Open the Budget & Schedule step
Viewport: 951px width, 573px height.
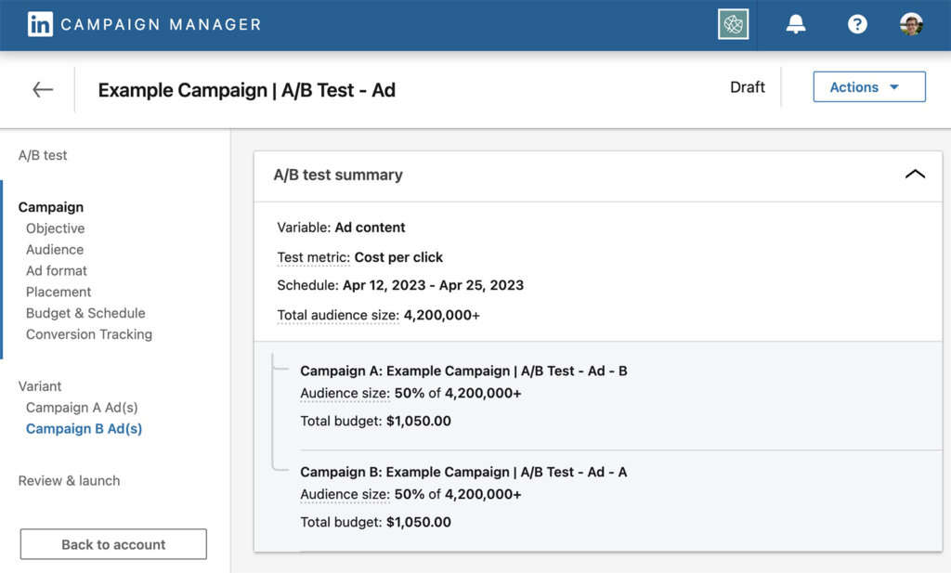coord(85,313)
